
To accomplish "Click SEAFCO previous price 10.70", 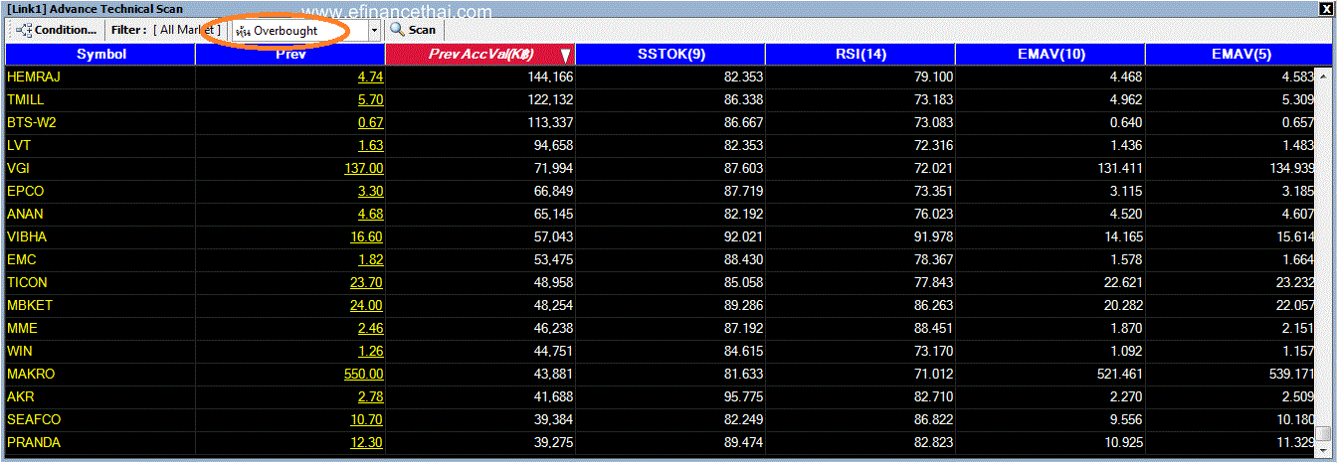I will click(x=367, y=419).
